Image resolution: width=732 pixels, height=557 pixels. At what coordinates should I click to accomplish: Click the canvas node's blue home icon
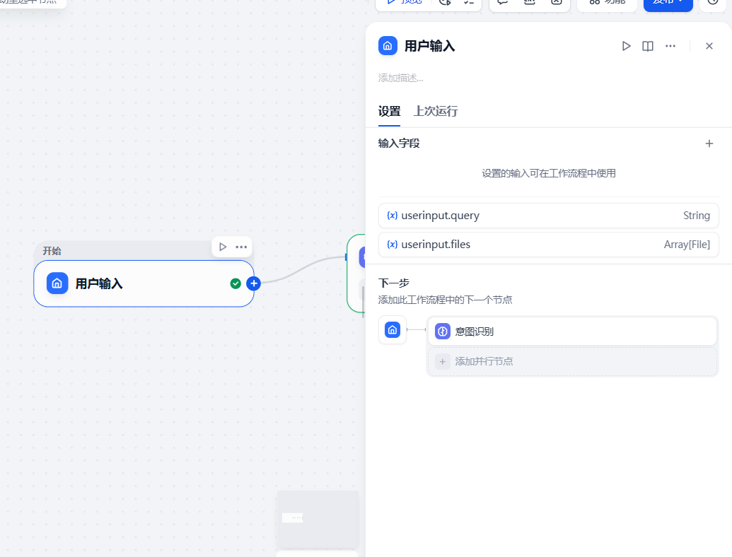[57, 283]
